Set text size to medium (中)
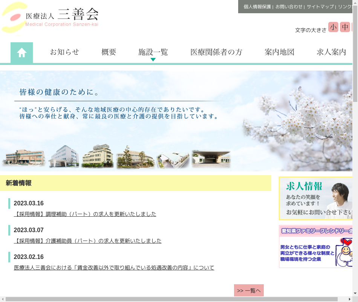Image resolution: width=358 pixels, height=302 pixels. click(345, 27)
